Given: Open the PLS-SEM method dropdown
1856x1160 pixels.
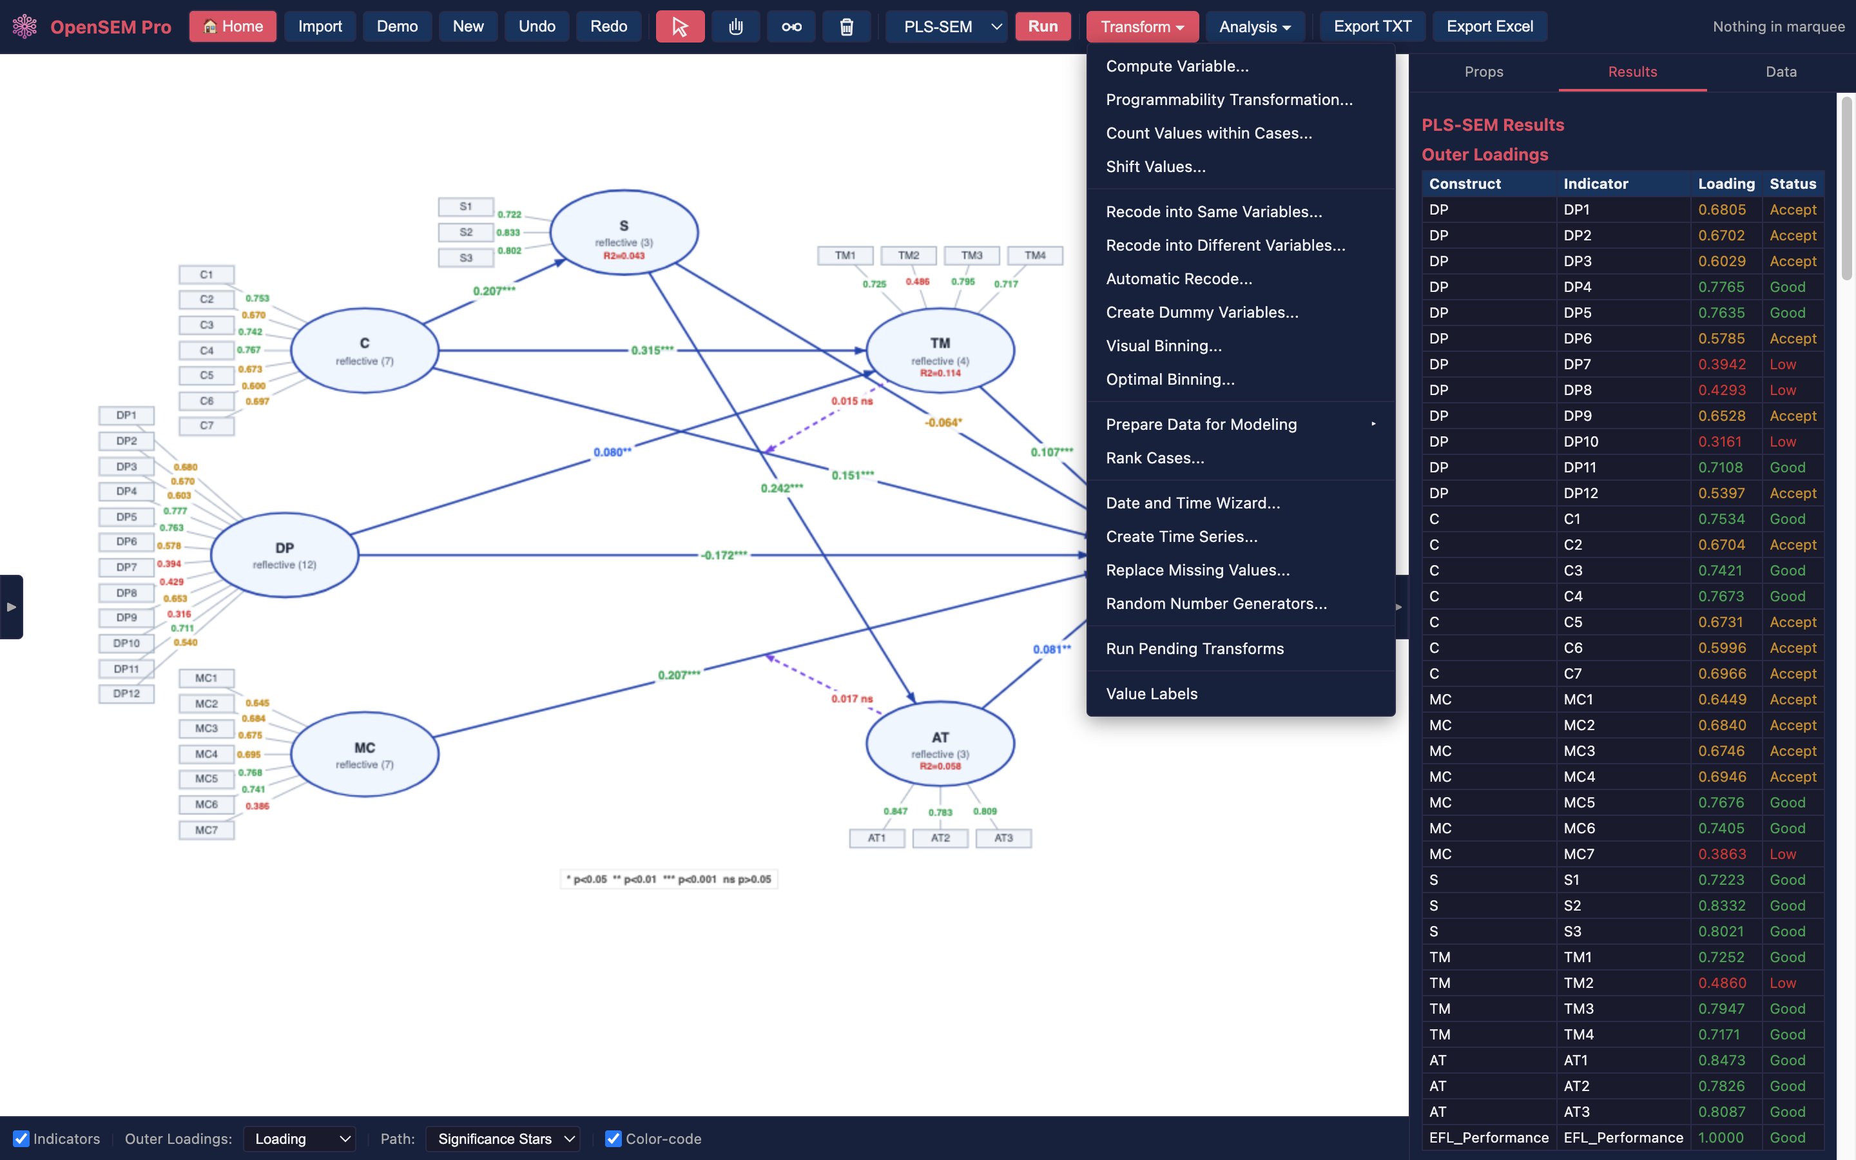Looking at the screenshot, I should [947, 27].
